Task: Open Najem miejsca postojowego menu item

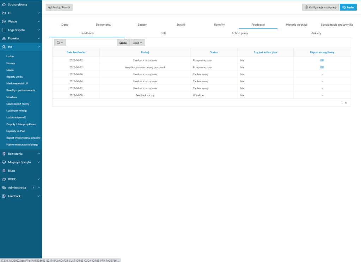Action: (22, 145)
